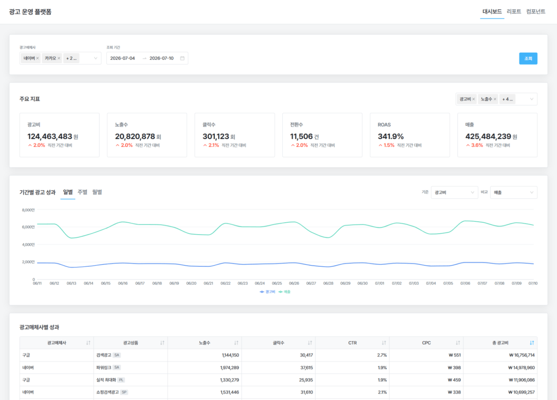Image resolution: width=557 pixels, height=400 pixels.
Task: Sort table by CPC column icon
Action: pyautogui.click(x=458, y=343)
